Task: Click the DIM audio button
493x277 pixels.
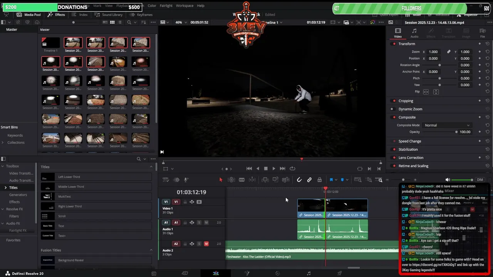Action: tap(480, 180)
